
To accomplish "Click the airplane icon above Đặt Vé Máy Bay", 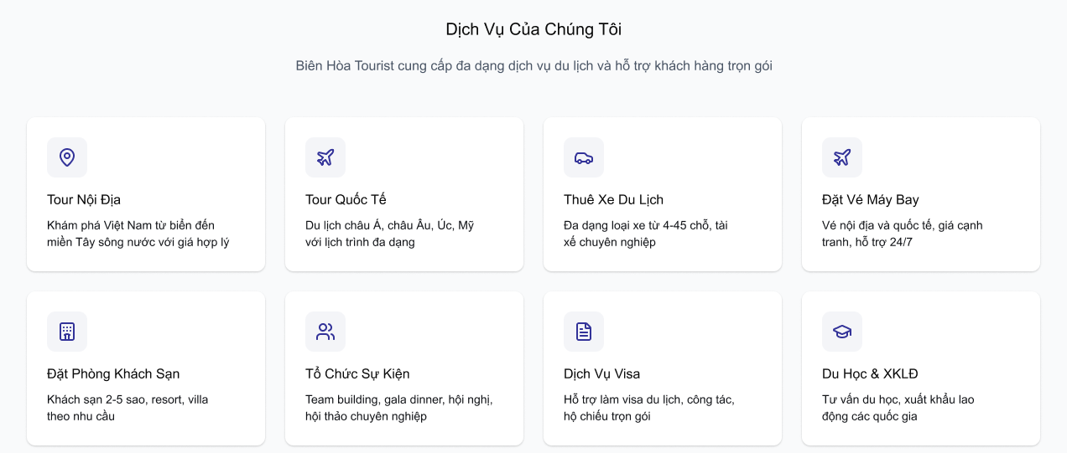I will pyautogui.click(x=842, y=157).
